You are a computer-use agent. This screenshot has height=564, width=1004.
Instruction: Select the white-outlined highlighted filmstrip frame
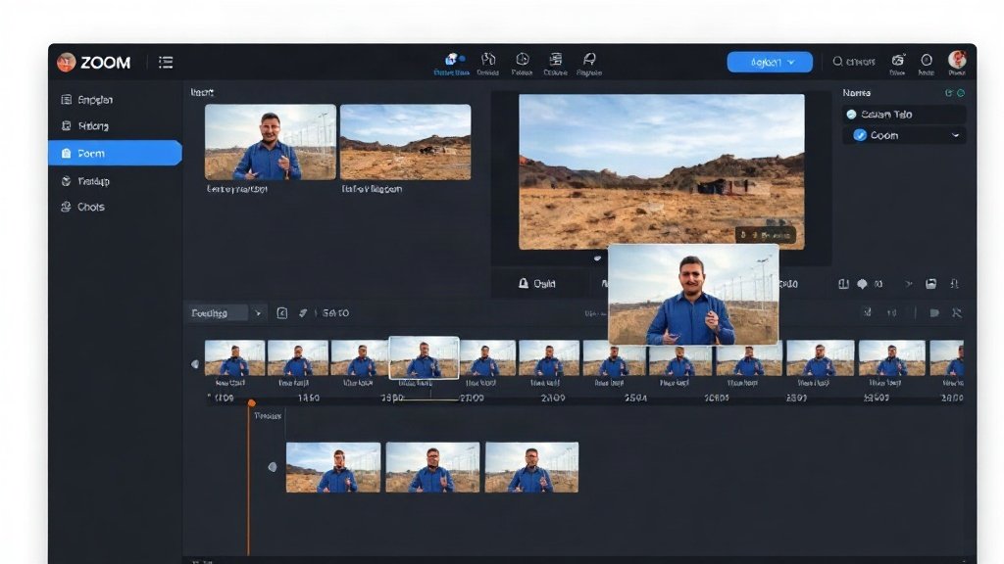(424, 357)
